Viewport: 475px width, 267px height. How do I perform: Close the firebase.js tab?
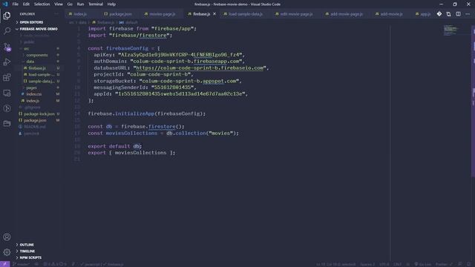[x=214, y=14]
